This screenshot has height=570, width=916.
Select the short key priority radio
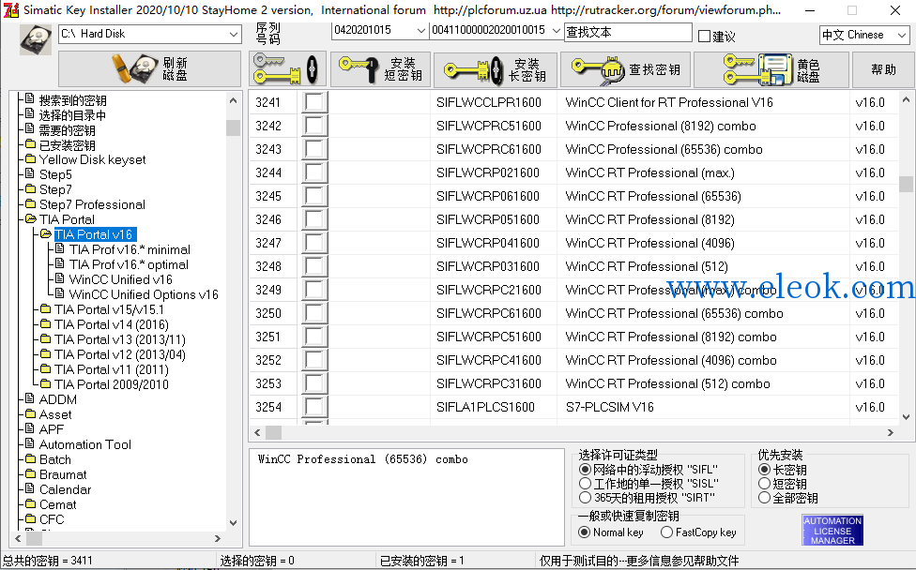(x=764, y=484)
